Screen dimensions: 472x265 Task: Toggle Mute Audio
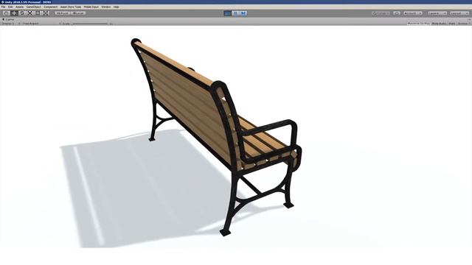point(439,24)
